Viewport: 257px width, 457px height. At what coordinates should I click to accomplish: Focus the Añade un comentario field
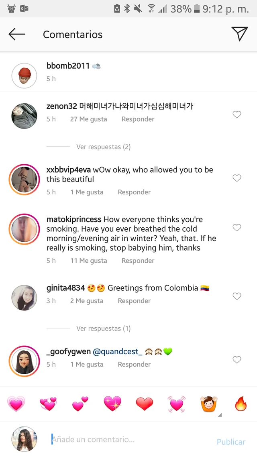pos(131,439)
